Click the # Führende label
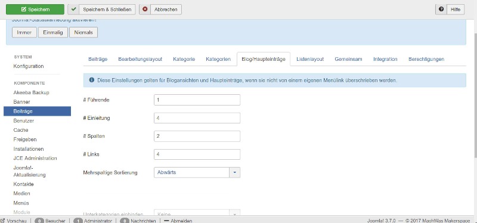 [96, 100]
